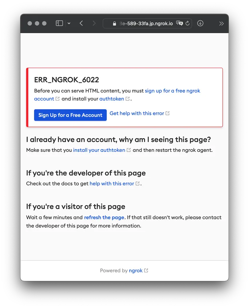
Task: Click the padlock icon in address bar
Action: 114,24
